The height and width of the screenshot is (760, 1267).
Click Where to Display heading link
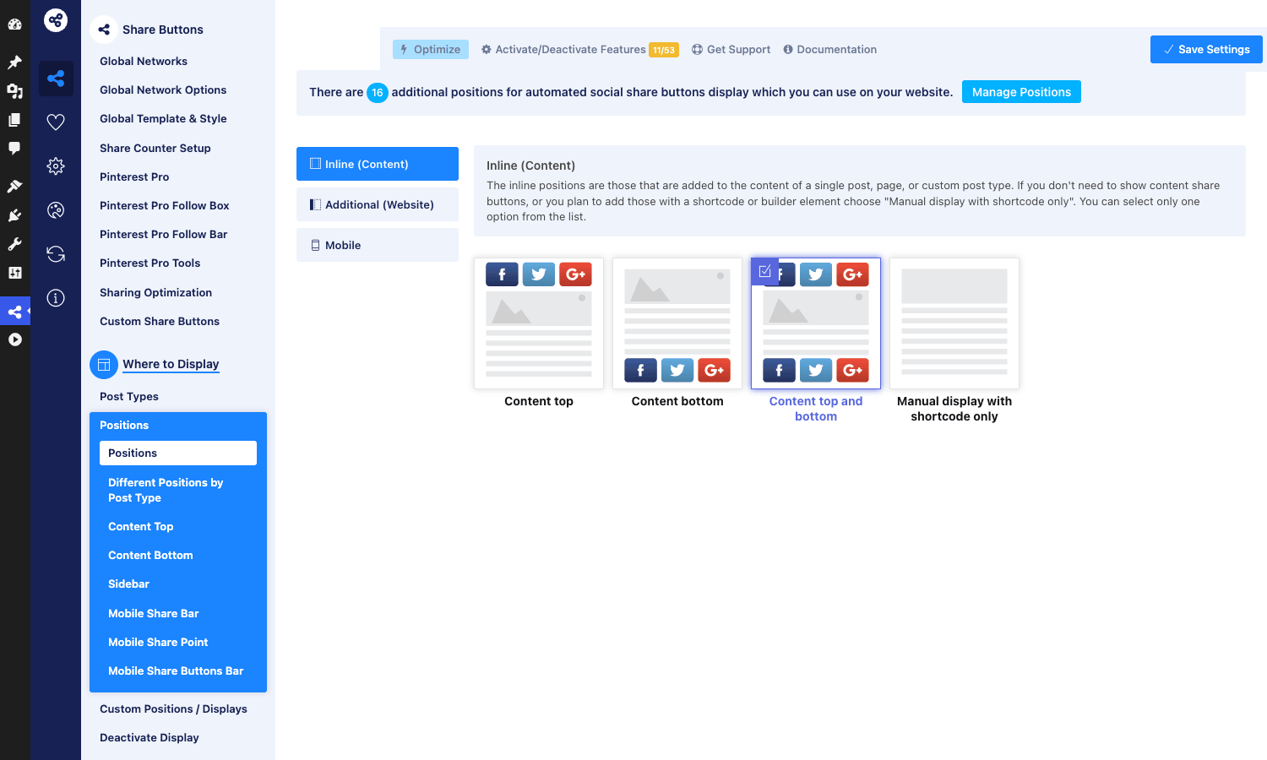click(171, 364)
